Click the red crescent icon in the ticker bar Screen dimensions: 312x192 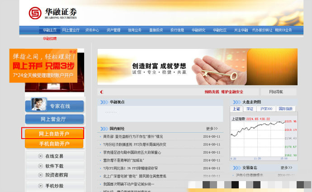102,92
